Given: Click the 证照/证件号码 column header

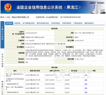Looking at the screenshot, I should click(x=54, y=71).
